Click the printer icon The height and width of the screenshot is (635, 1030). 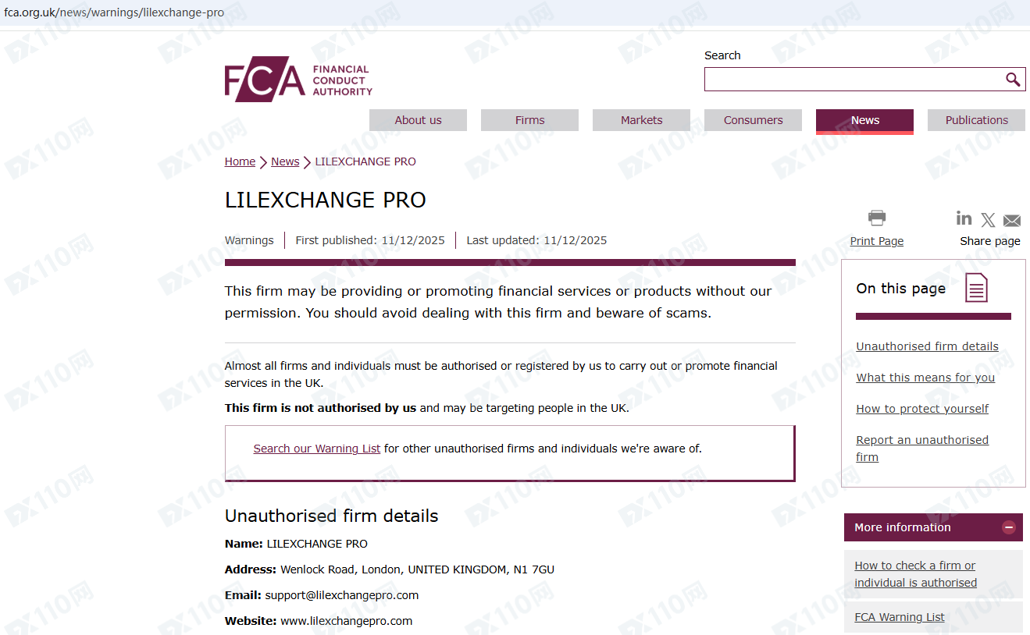(877, 218)
